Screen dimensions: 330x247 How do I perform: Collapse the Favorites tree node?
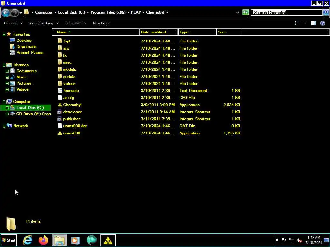pos(4,34)
